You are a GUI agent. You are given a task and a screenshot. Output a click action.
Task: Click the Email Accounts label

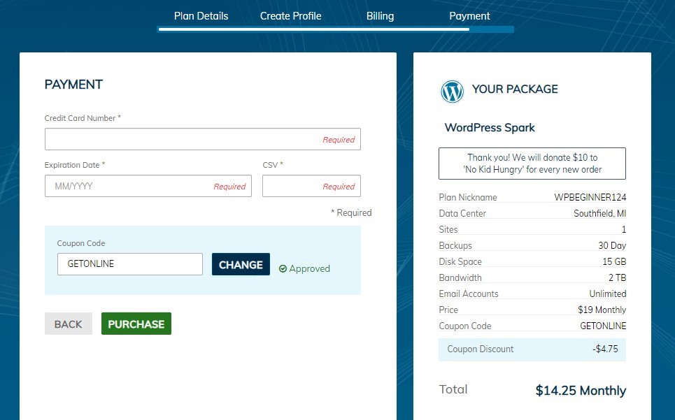tap(469, 294)
